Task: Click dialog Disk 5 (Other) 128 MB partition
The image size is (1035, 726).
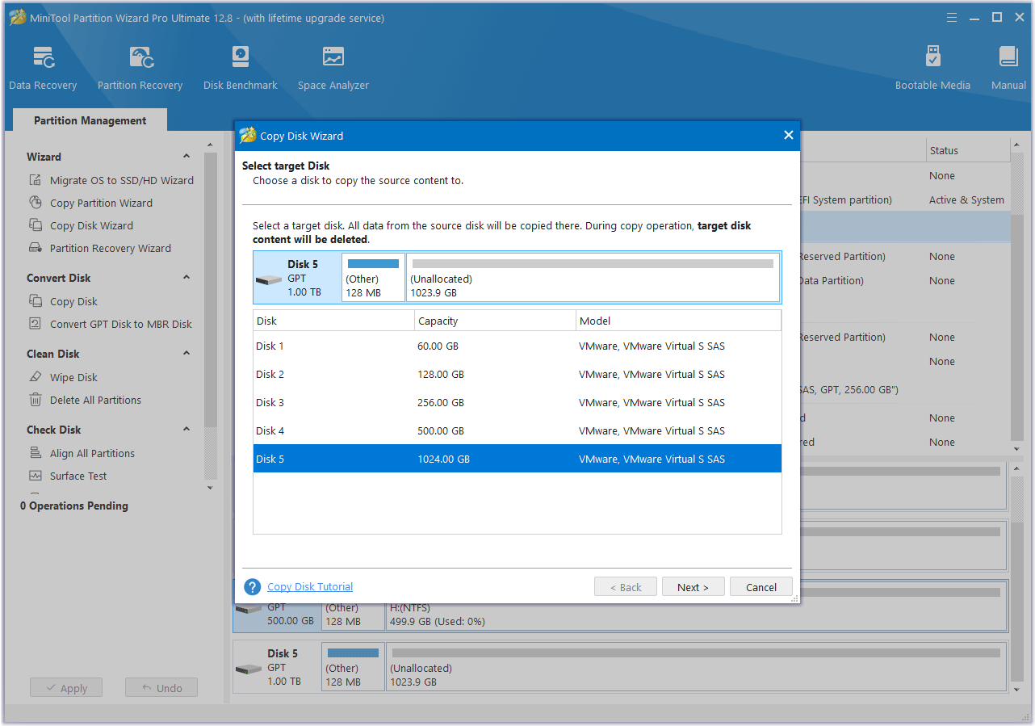Action: click(x=373, y=277)
